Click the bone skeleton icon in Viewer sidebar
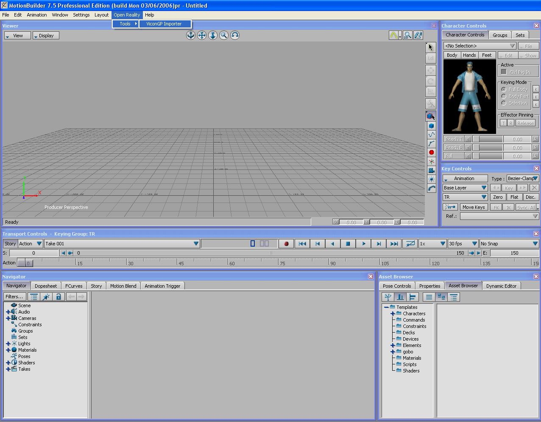This screenshot has height=422, width=541. [431, 144]
